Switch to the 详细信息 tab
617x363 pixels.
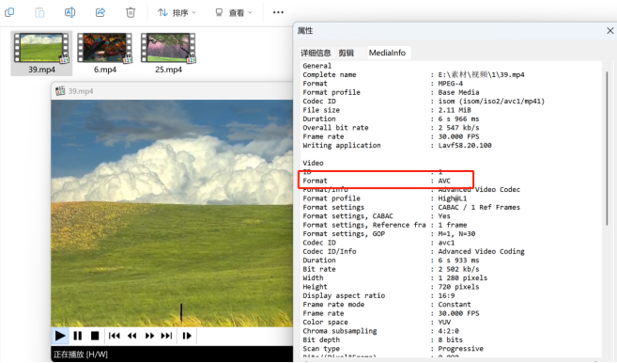316,53
